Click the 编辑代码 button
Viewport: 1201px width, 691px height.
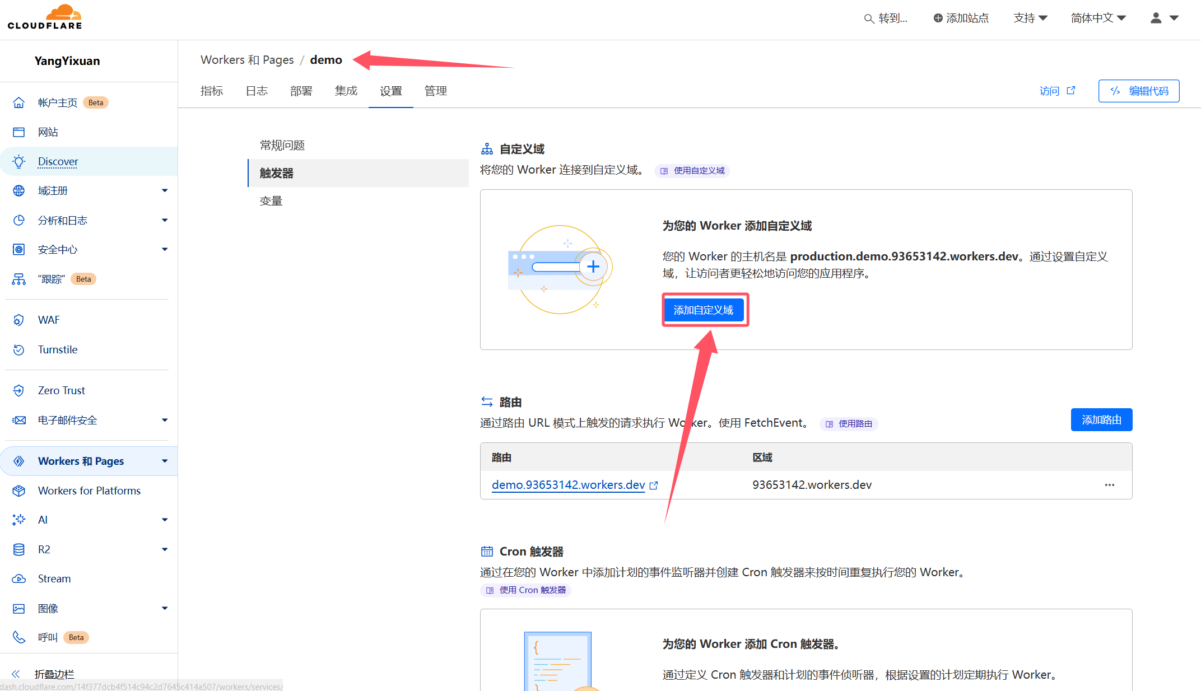click(x=1139, y=91)
